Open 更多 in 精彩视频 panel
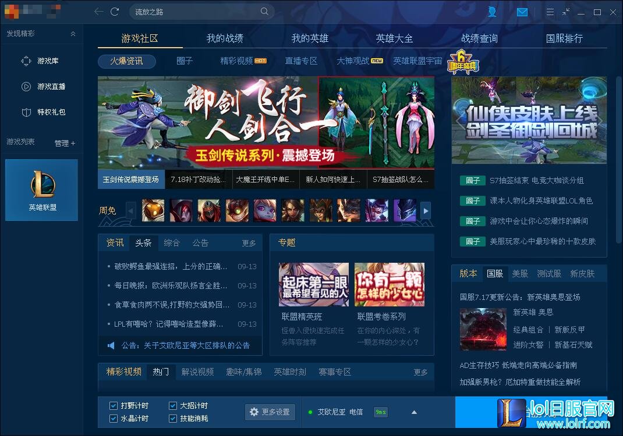This screenshot has width=623, height=436. [x=420, y=372]
